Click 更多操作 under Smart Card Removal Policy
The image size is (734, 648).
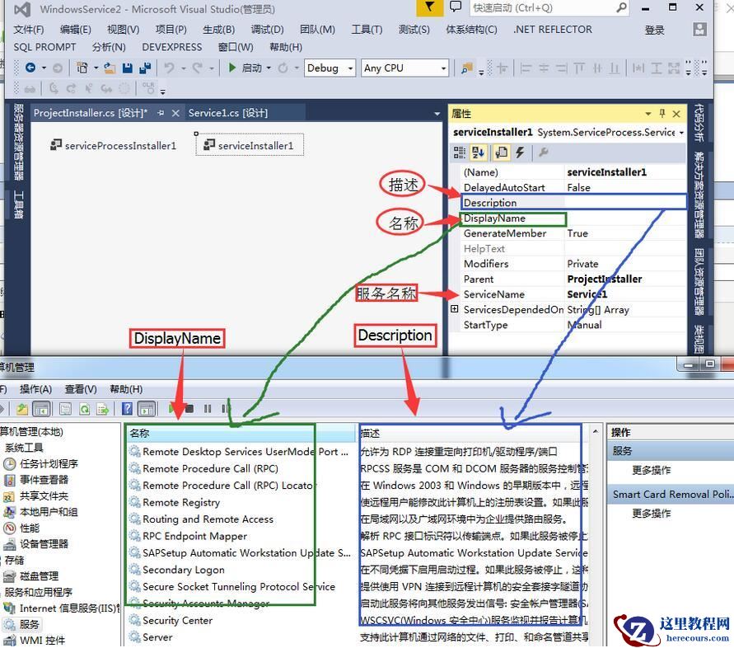pos(651,513)
